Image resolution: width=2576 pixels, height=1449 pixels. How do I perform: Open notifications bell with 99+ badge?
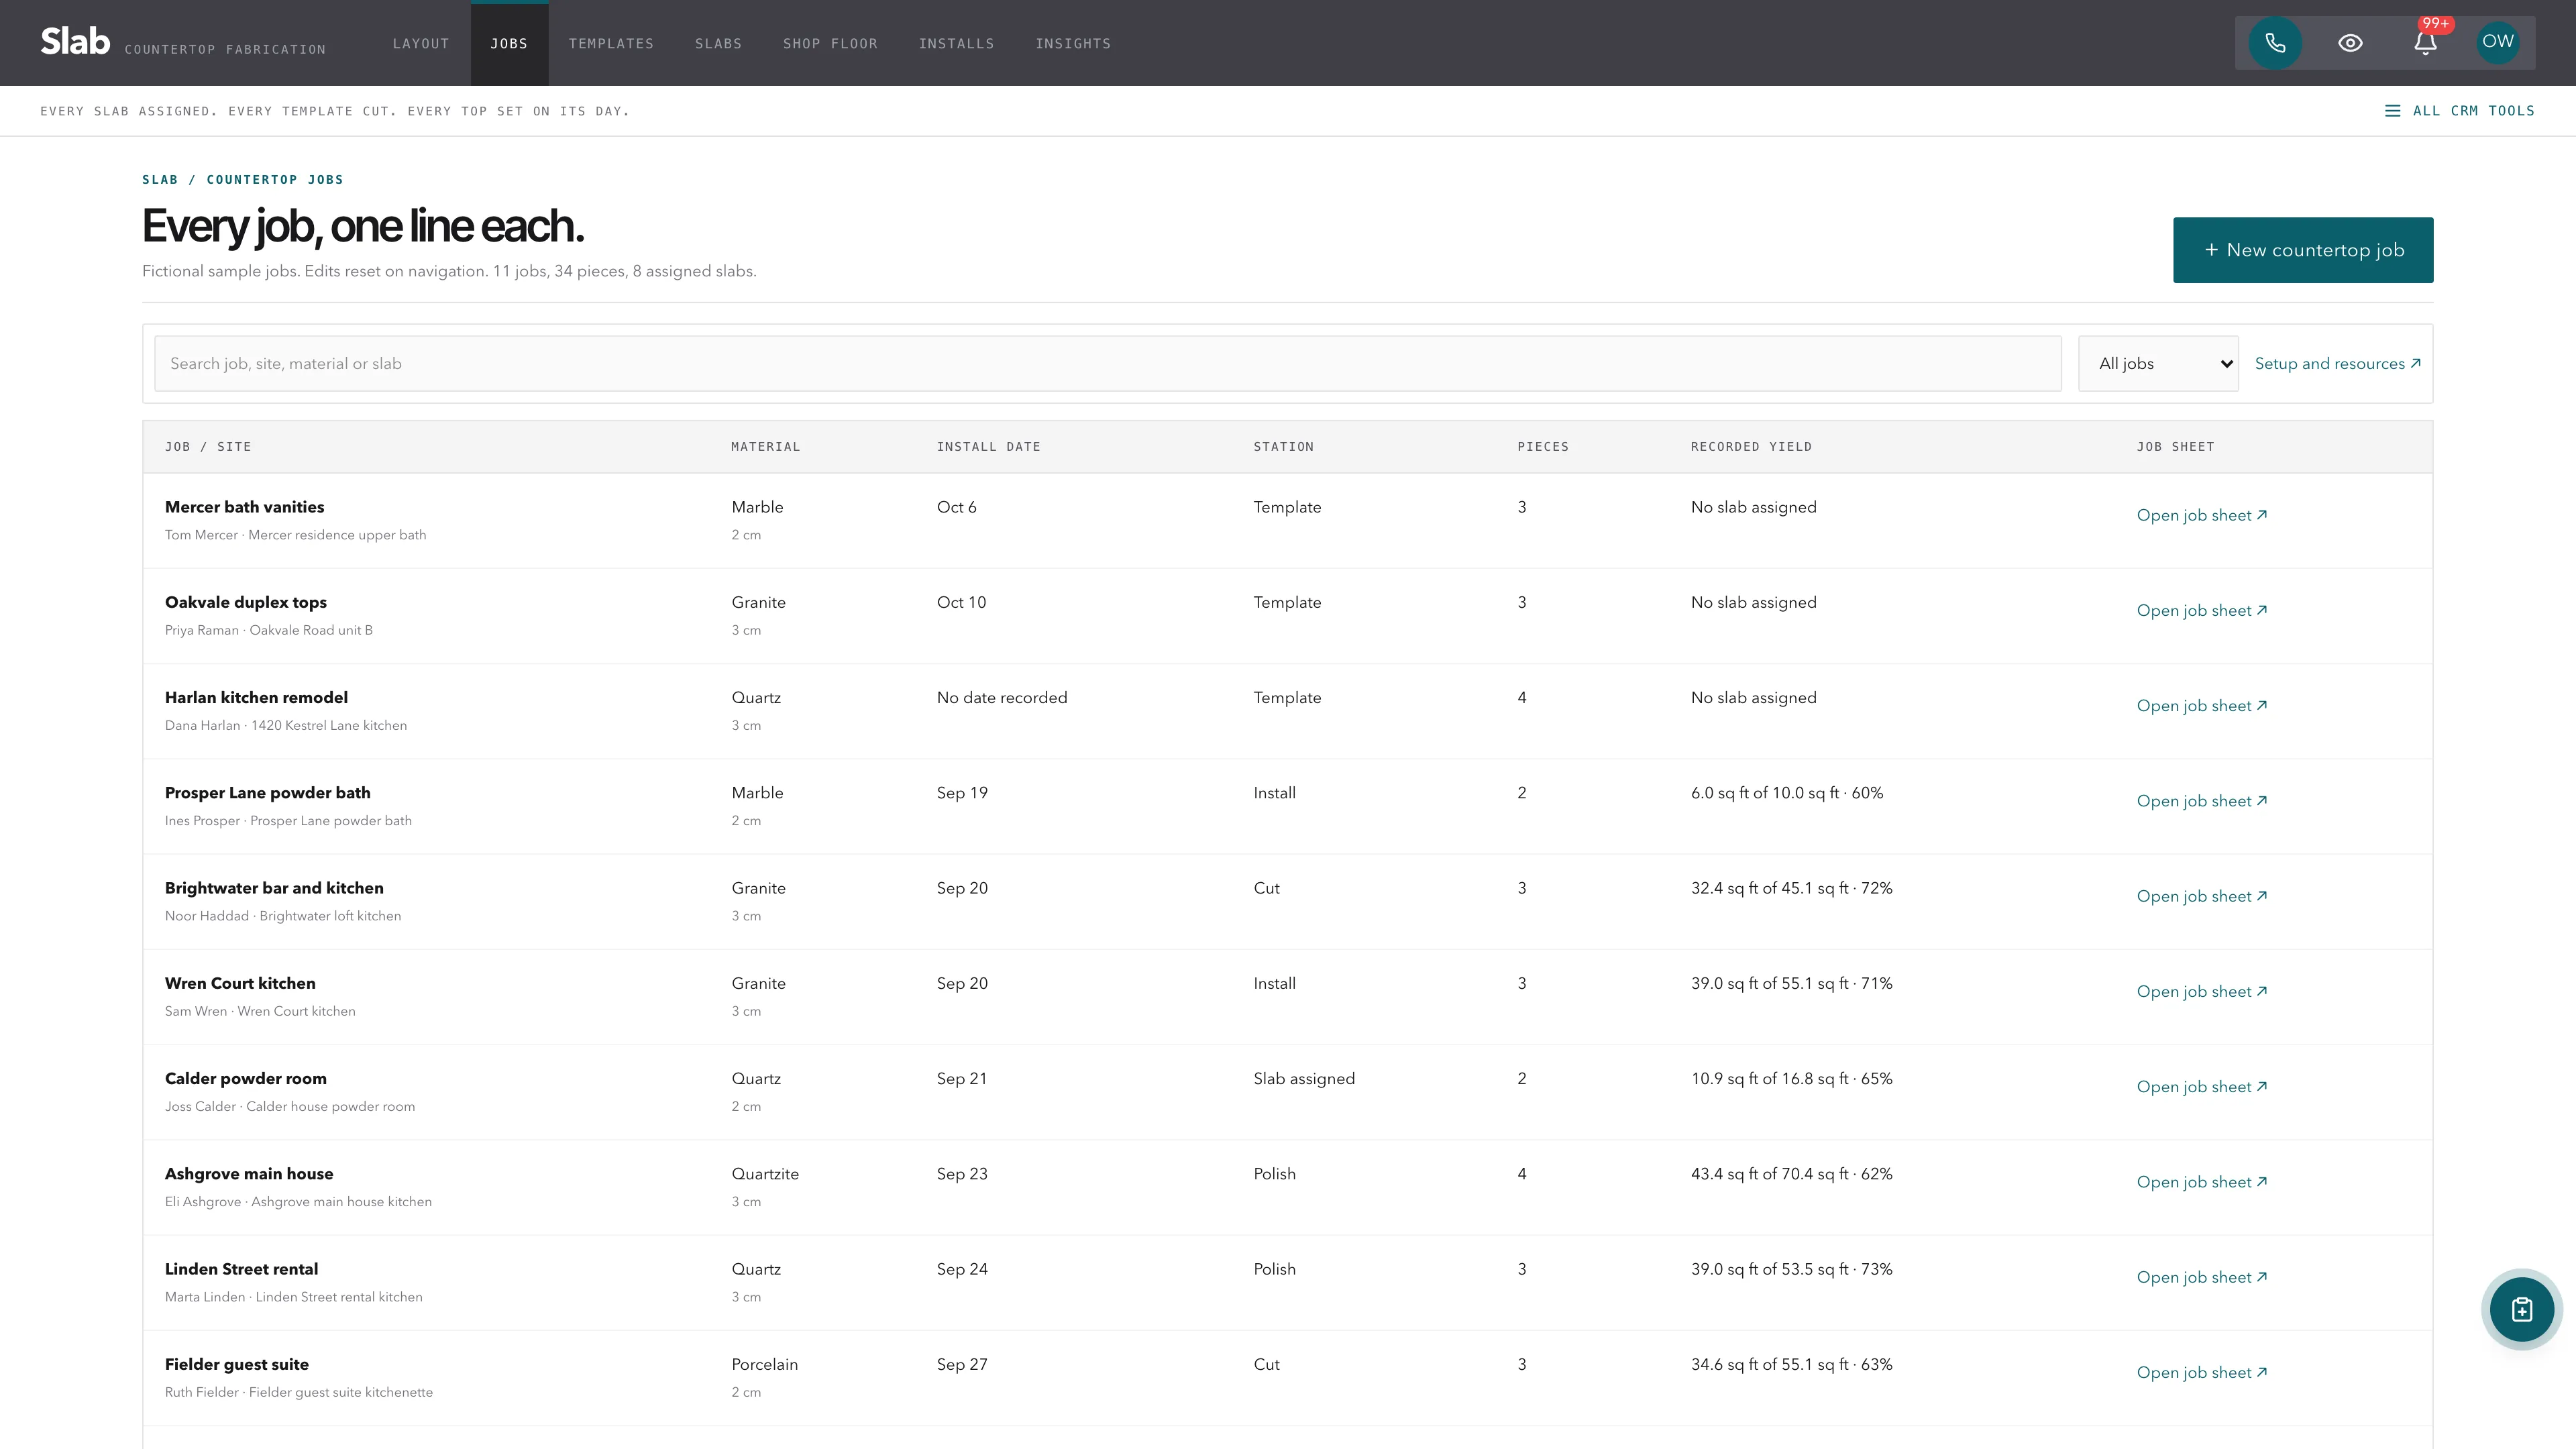[x=2425, y=43]
